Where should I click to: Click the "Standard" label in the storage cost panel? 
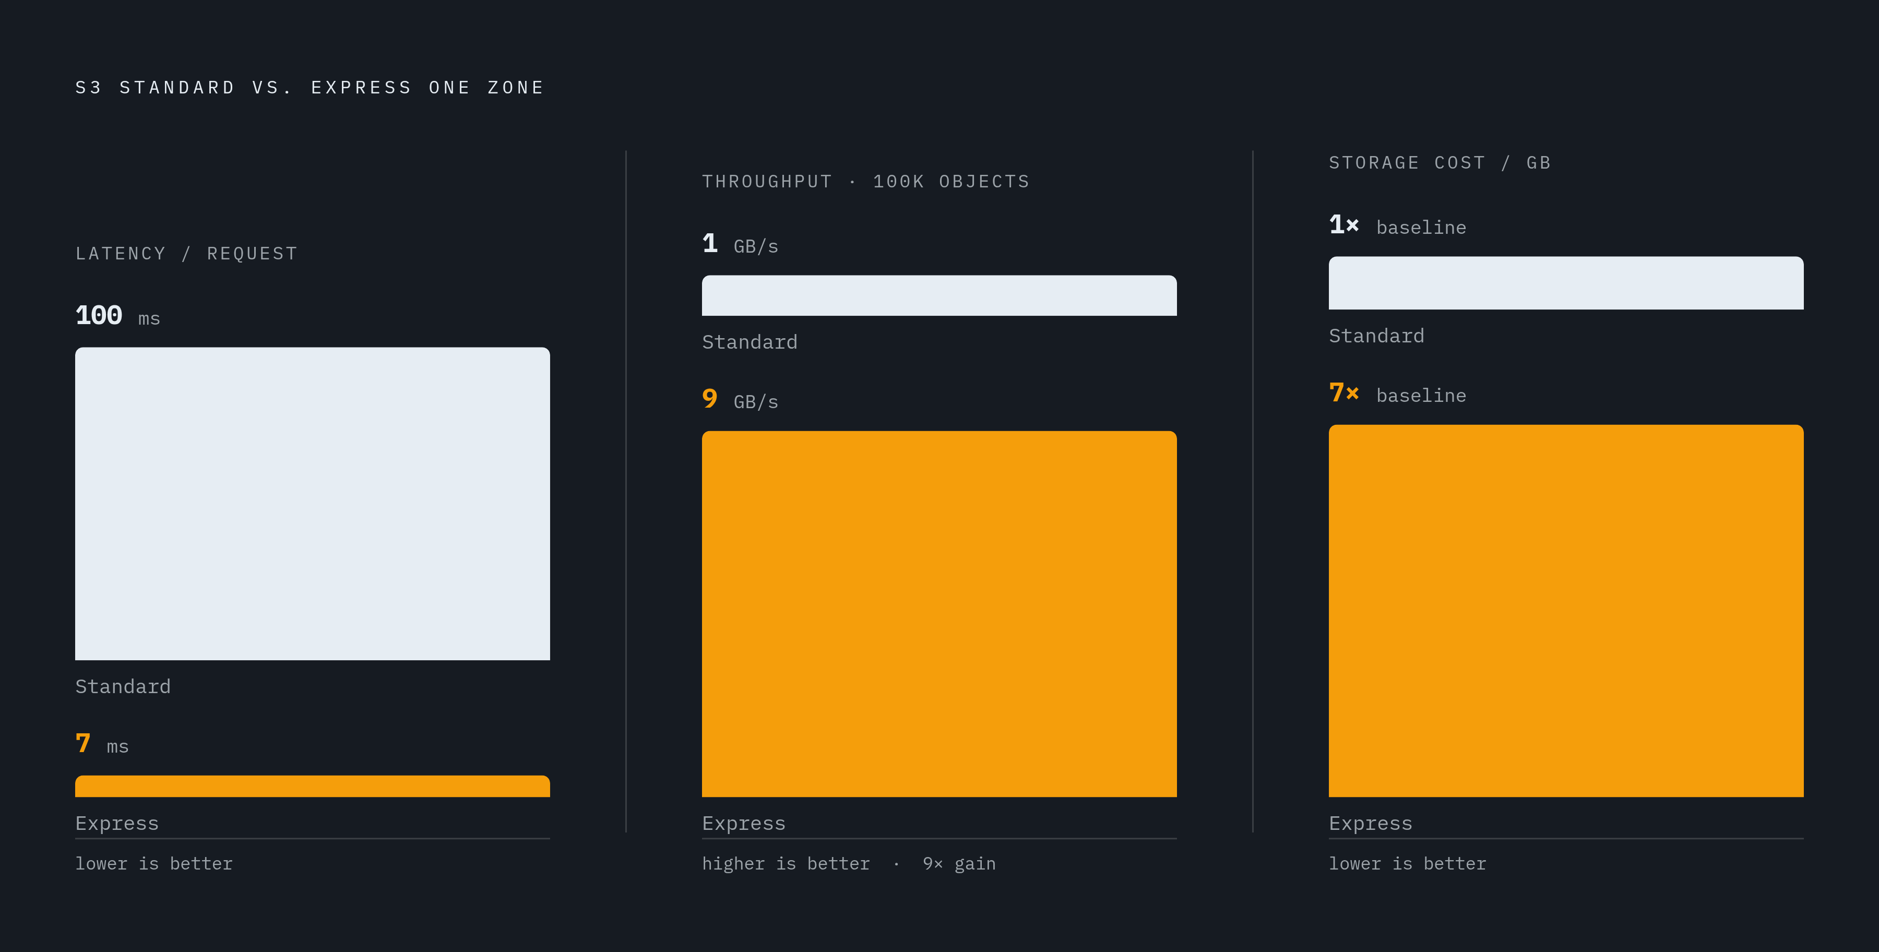point(1376,336)
